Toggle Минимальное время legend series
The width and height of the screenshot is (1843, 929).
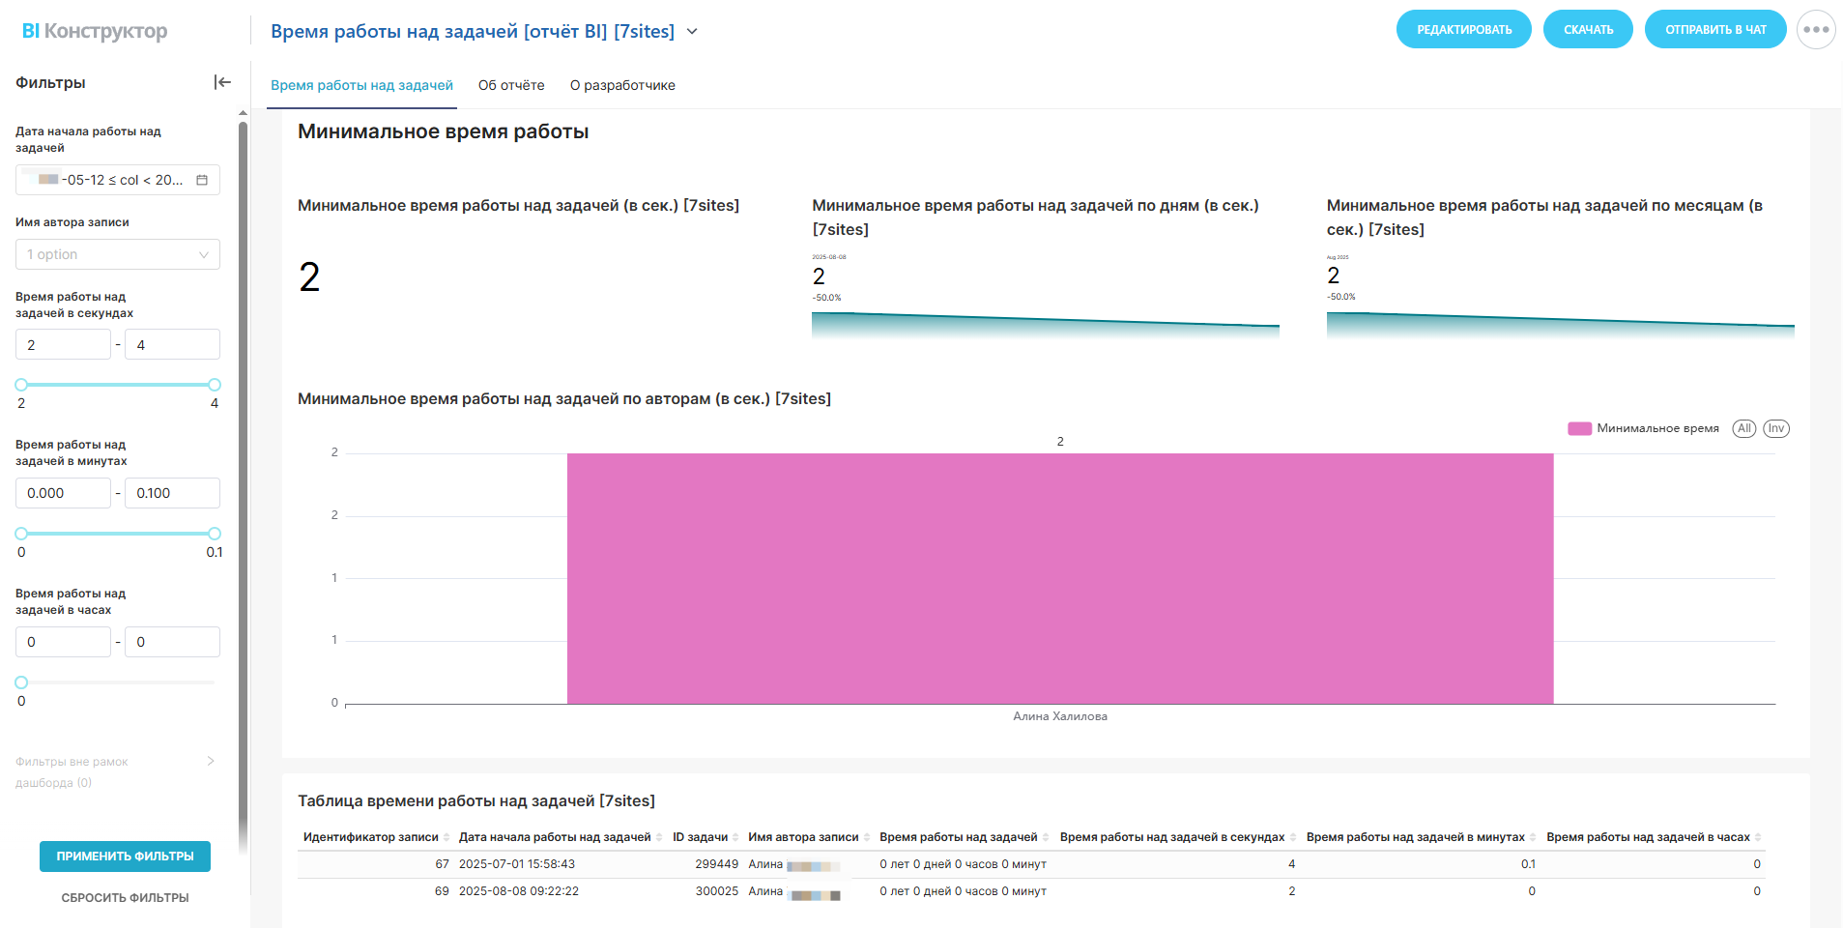click(1643, 428)
